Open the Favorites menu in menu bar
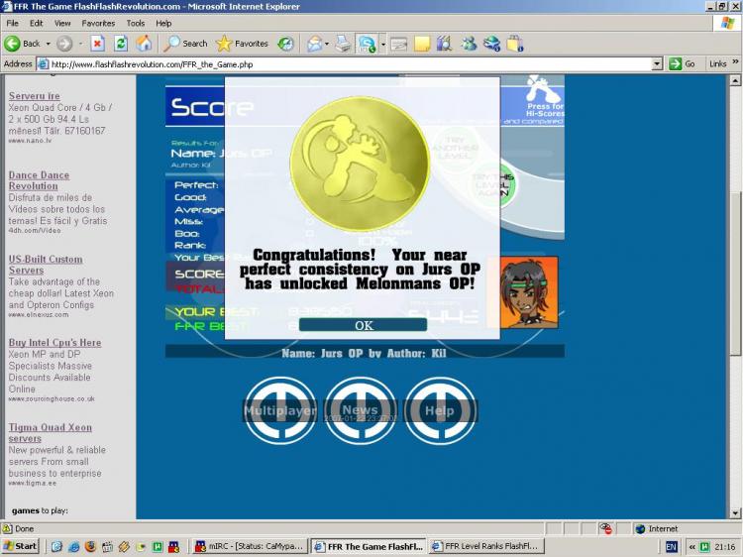The image size is (743, 557). [x=98, y=23]
